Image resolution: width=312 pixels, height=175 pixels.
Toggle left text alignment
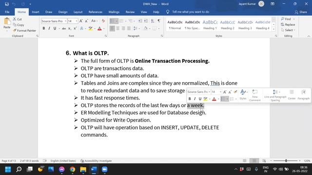[x=112, y=29]
